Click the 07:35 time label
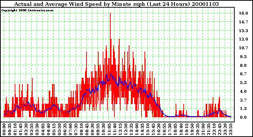The height and width of the screenshot is (137, 253). (x=76, y=129)
